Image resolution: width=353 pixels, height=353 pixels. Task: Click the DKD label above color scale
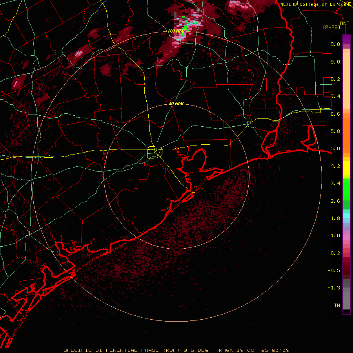point(344,24)
